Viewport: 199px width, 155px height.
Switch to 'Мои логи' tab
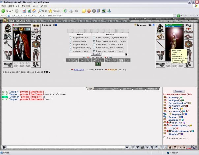[x=139, y=89]
